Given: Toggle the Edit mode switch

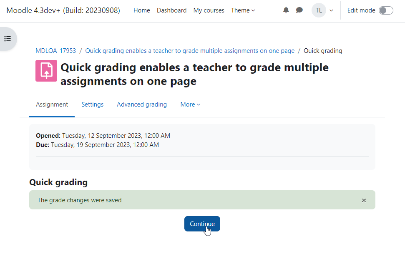Looking at the screenshot, I should 386,10.
